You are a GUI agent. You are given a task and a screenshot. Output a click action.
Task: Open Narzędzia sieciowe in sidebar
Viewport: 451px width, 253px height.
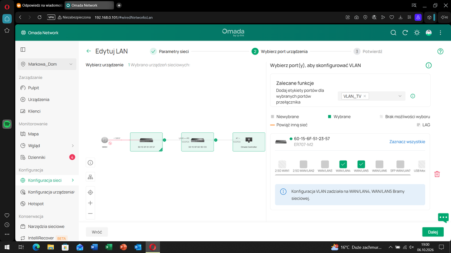click(47, 226)
